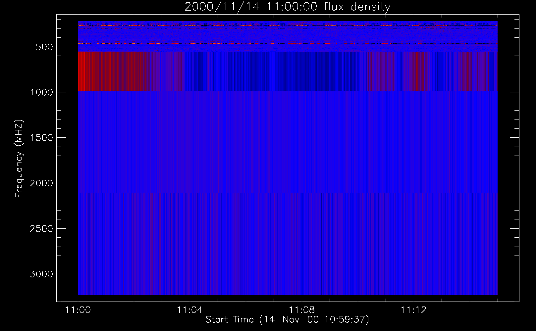536x331 pixels.
Task: Click the 'Frequency (MHZ)' axis label
Action: (x=19, y=159)
